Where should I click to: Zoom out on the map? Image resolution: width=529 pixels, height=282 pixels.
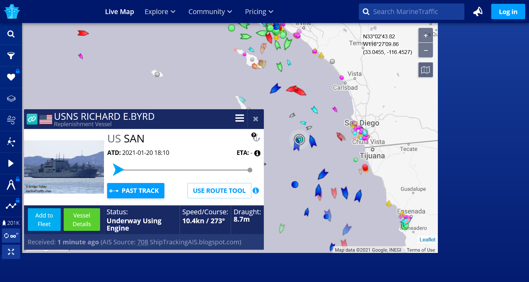pos(426,50)
